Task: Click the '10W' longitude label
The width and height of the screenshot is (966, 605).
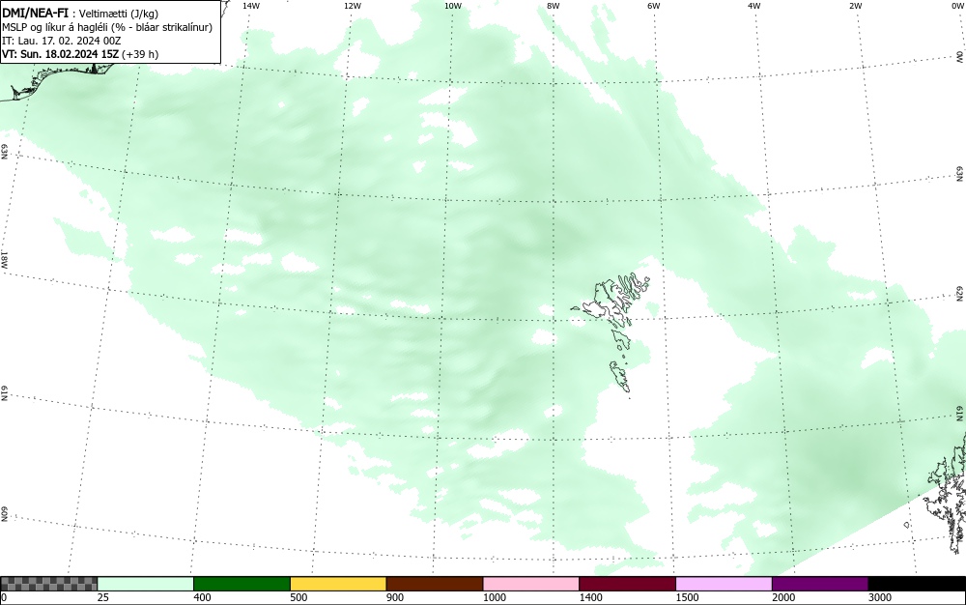Action: pos(453,6)
